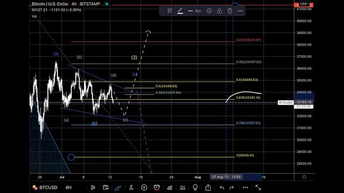Click the BTCUSD price line label
Image resolution: width=344 pixels, height=193 pixels.
click(x=285, y=102)
